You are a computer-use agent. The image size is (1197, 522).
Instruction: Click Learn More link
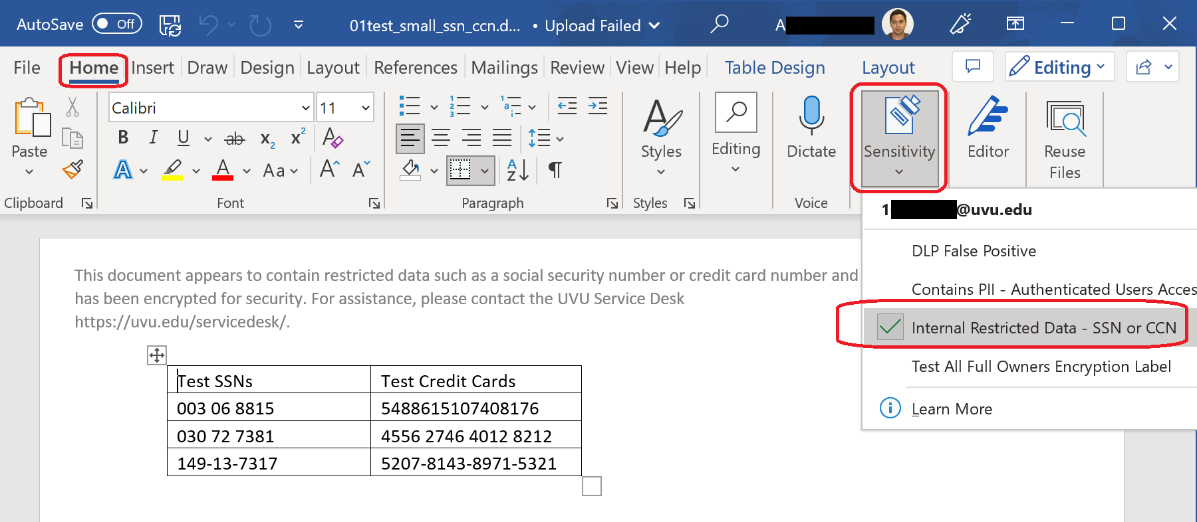click(952, 409)
